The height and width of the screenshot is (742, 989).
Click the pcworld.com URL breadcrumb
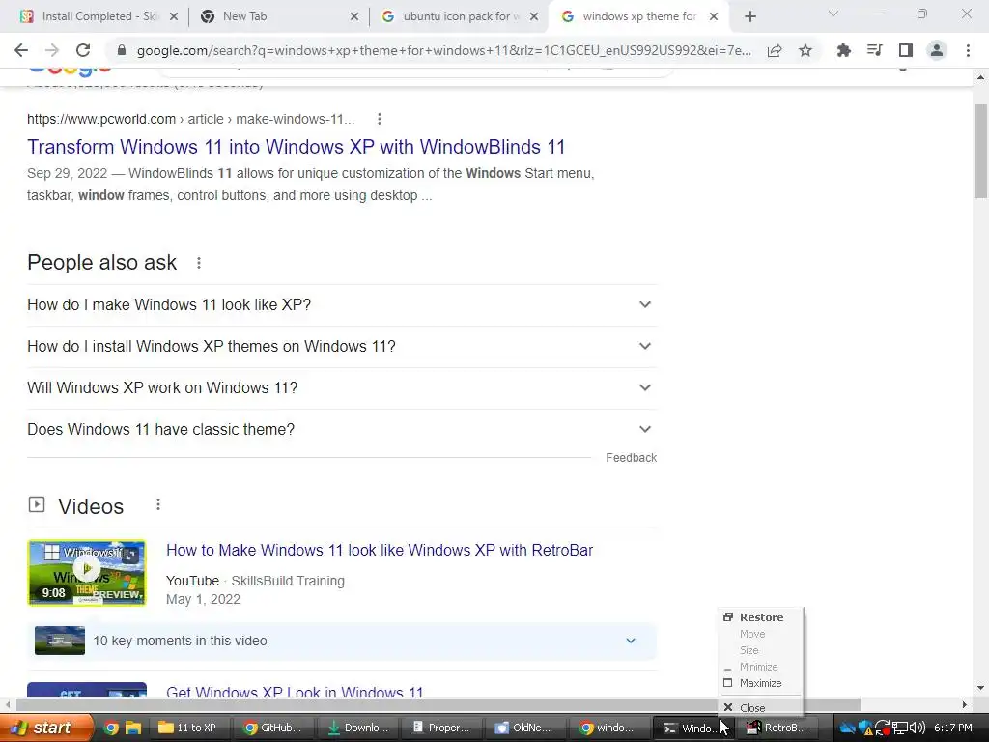point(190,119)
